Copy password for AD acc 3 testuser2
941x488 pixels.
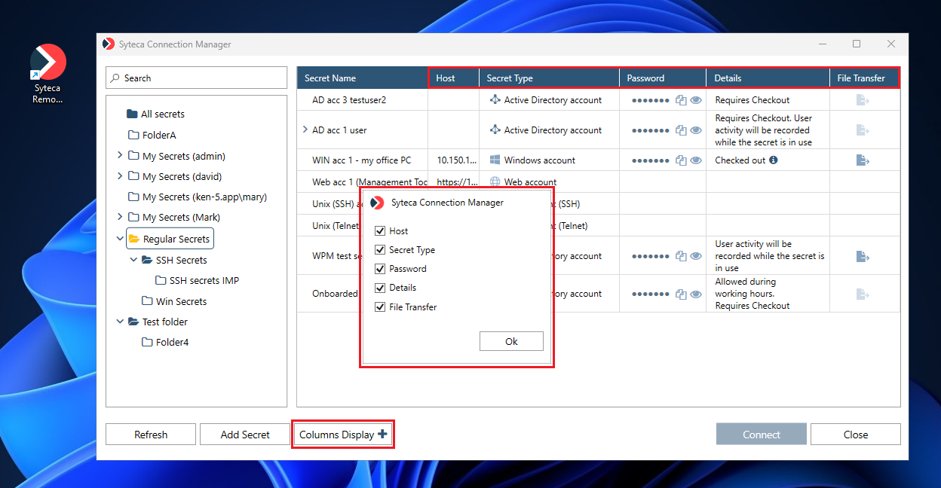point(681,100)
